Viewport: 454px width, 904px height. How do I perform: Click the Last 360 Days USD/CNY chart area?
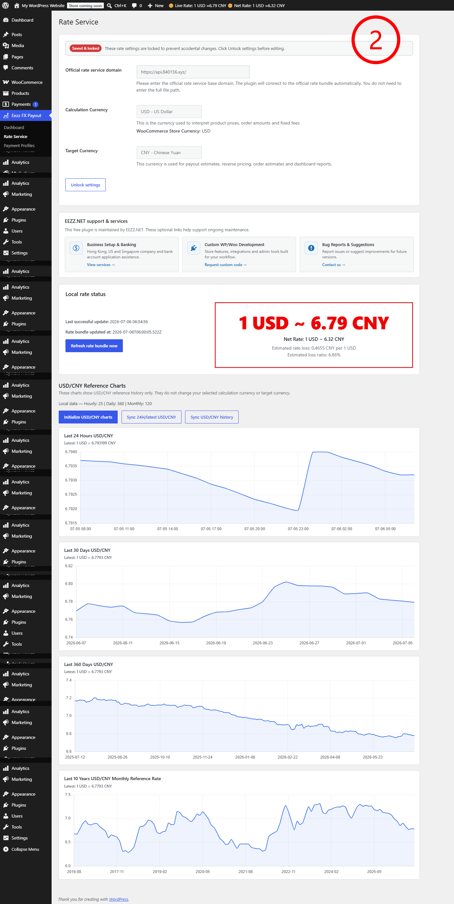pyautogui.click(x=245, y=716)
